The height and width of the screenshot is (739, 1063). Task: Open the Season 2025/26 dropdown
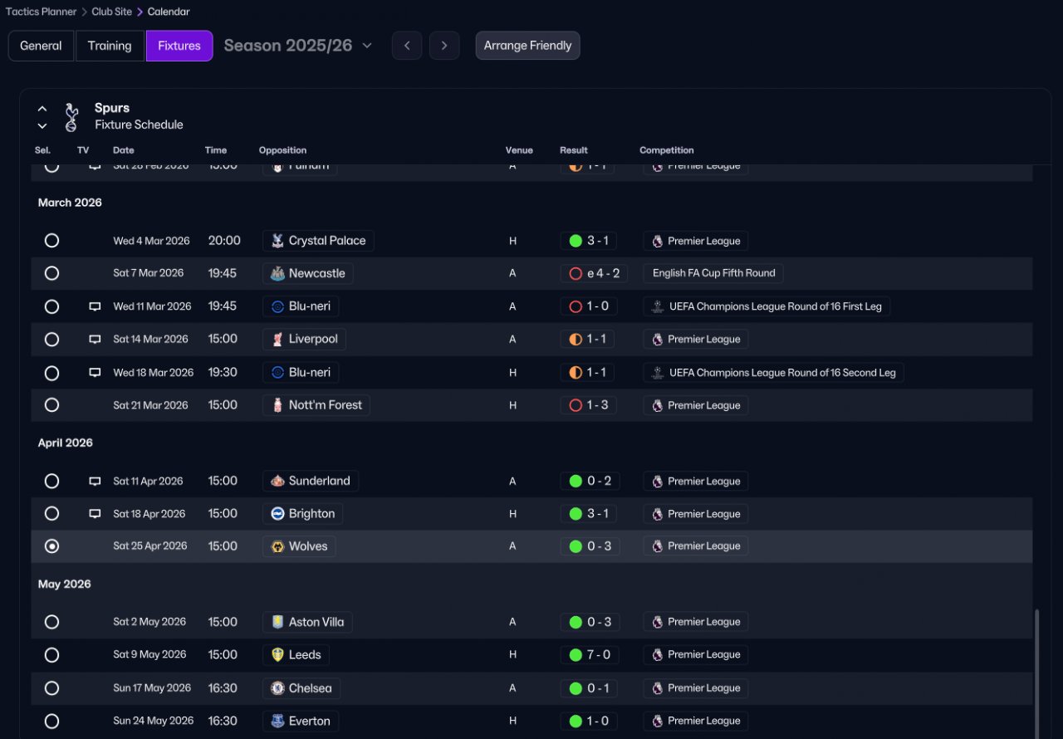pos(298,46)
